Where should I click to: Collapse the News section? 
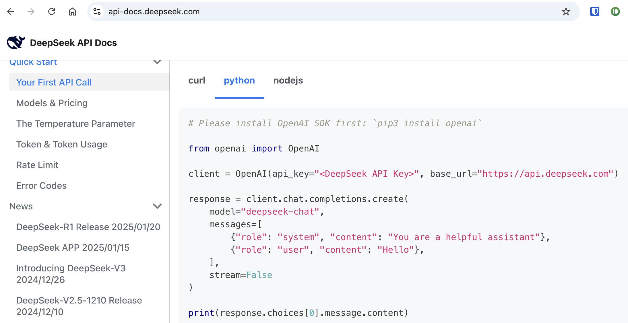(x=157, y=206)
